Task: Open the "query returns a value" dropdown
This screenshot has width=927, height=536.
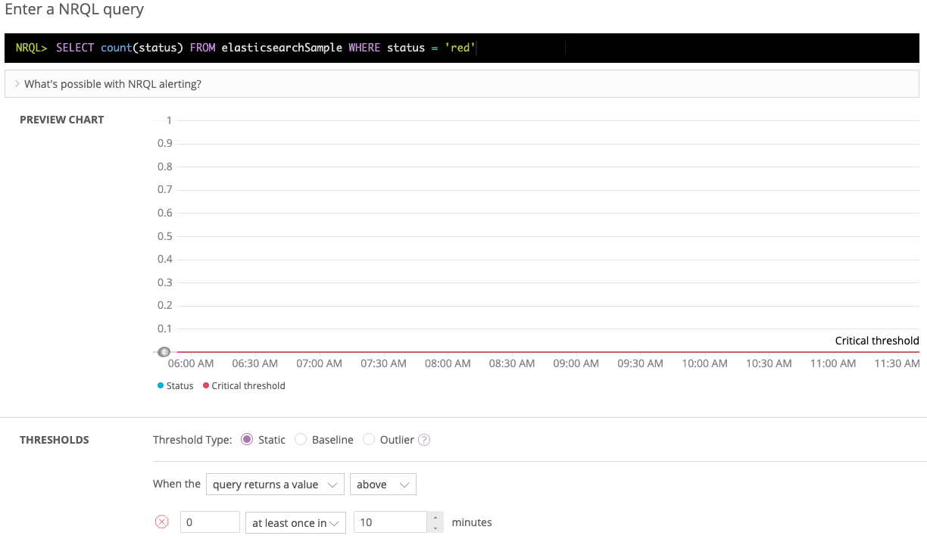Action: coord(276,485)
